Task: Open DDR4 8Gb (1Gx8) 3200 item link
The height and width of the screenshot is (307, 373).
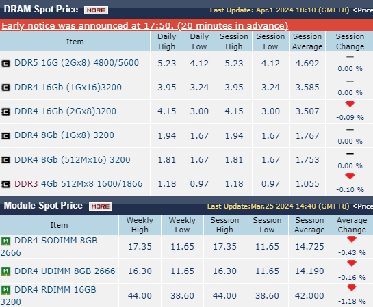Action: tap(64, 135)
